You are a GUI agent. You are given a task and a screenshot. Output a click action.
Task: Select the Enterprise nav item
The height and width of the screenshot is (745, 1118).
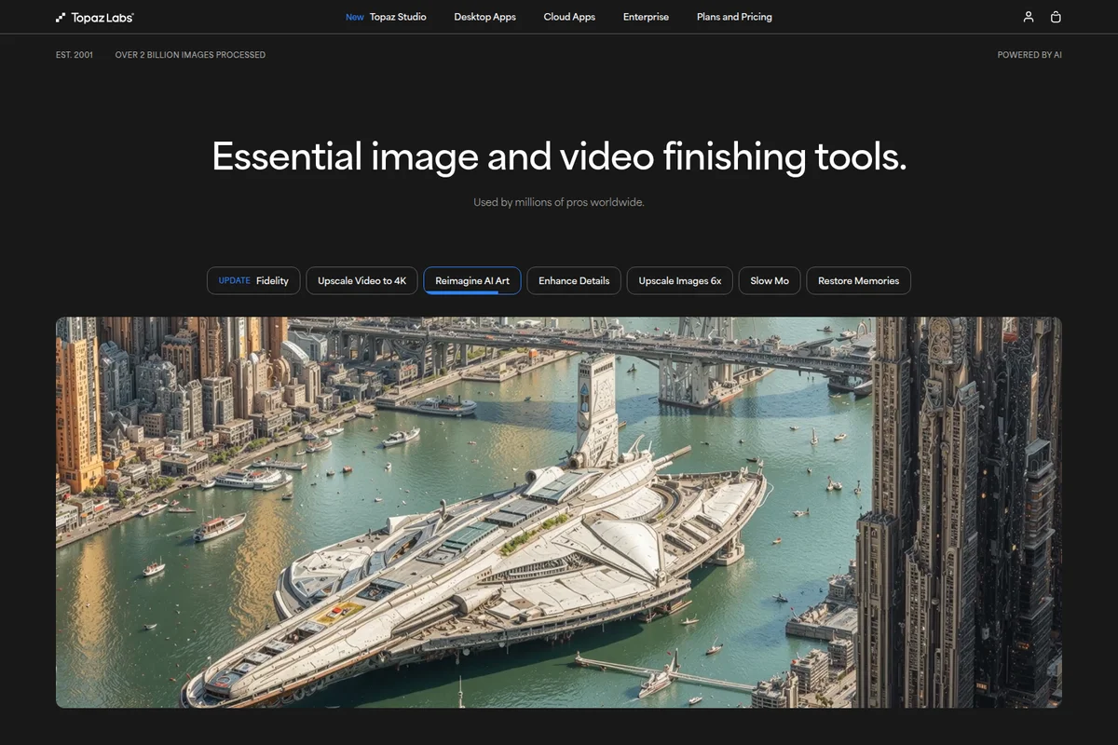pos(645,17)
